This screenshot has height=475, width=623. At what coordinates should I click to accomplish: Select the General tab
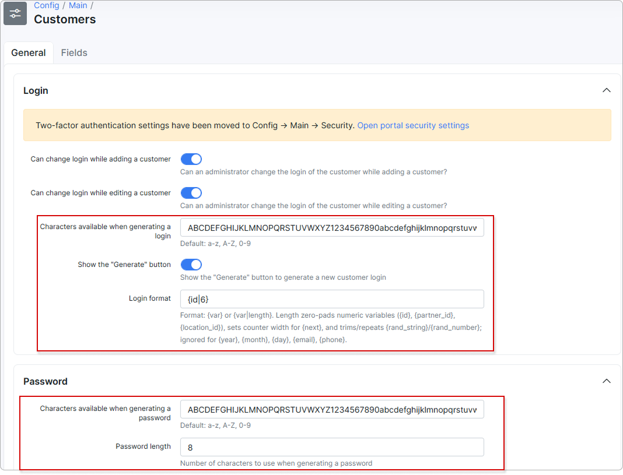coord(28,53)
